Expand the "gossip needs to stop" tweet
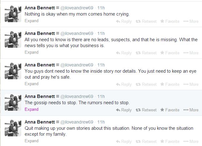The height and width of the screenshot is (146, 202). [32, 109]
